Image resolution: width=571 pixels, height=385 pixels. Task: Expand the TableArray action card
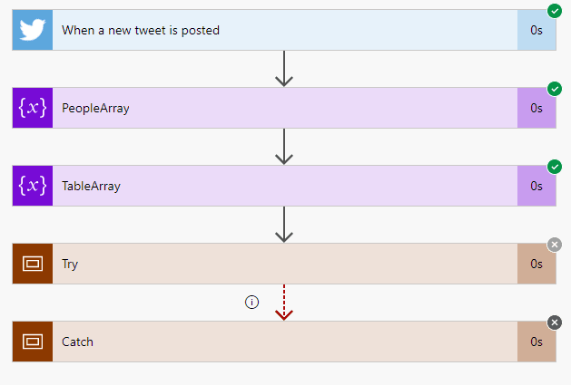pyautogui.click(x=272, y=186)
